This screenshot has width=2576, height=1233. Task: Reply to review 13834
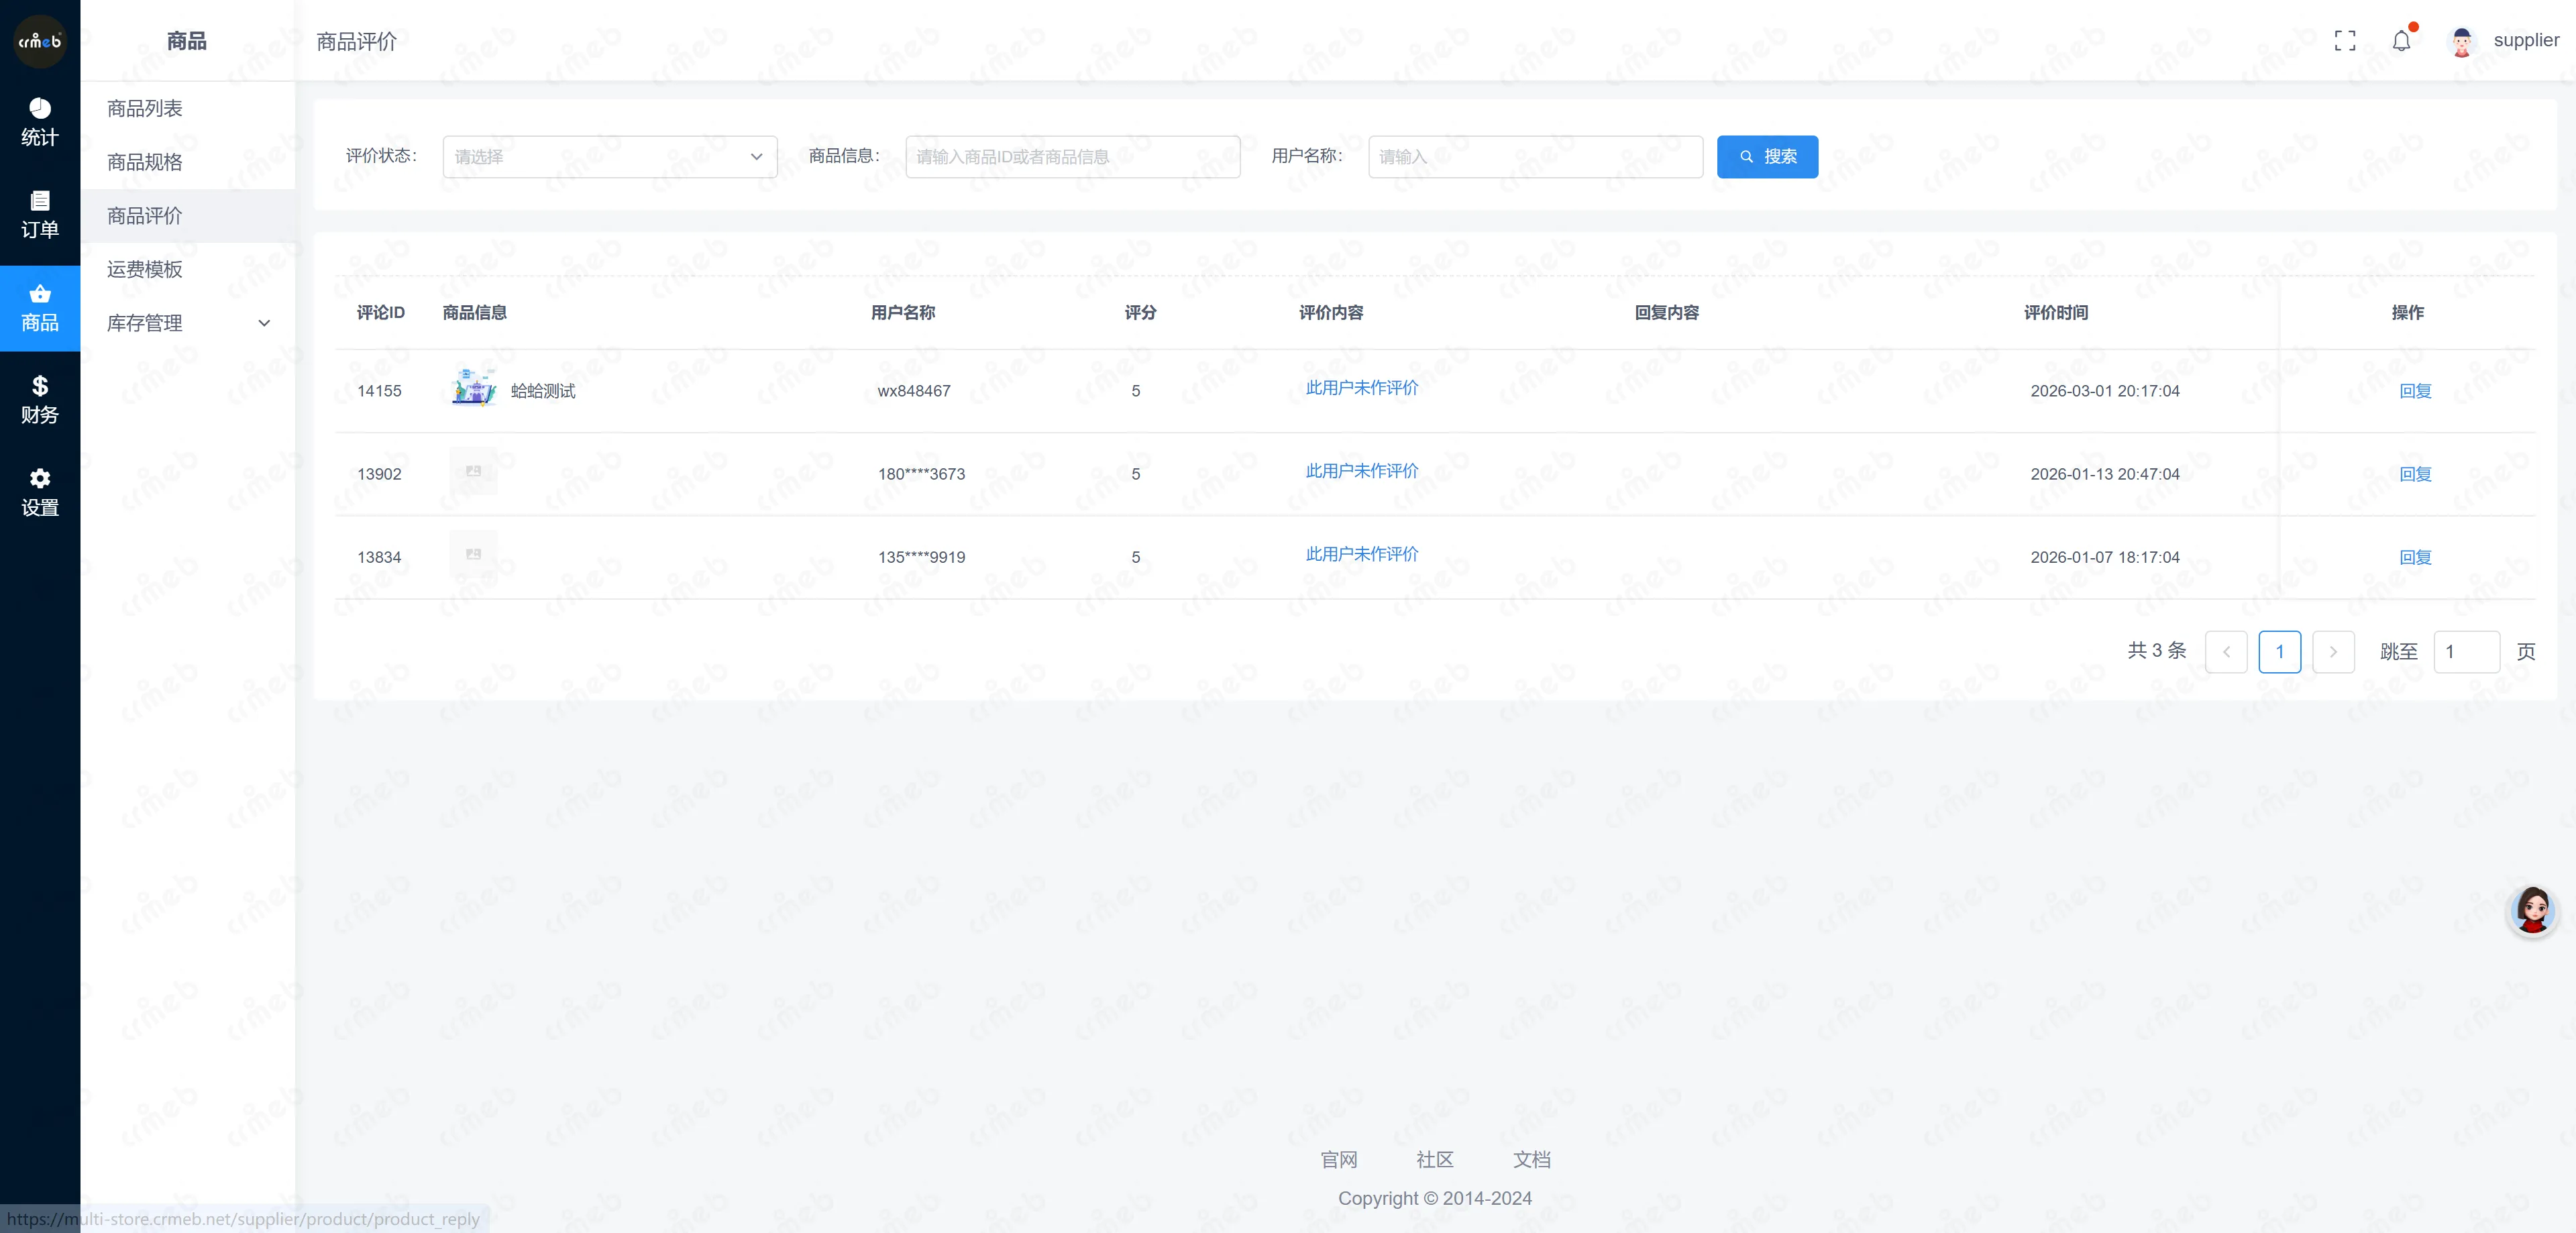(x=2415, y=557)
